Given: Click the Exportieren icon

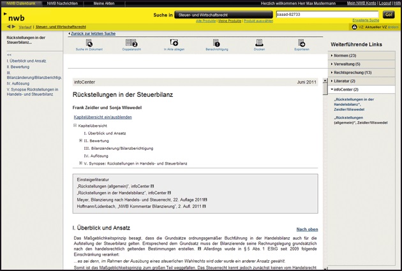Looking at the screenshot, I should click(301, 43).
